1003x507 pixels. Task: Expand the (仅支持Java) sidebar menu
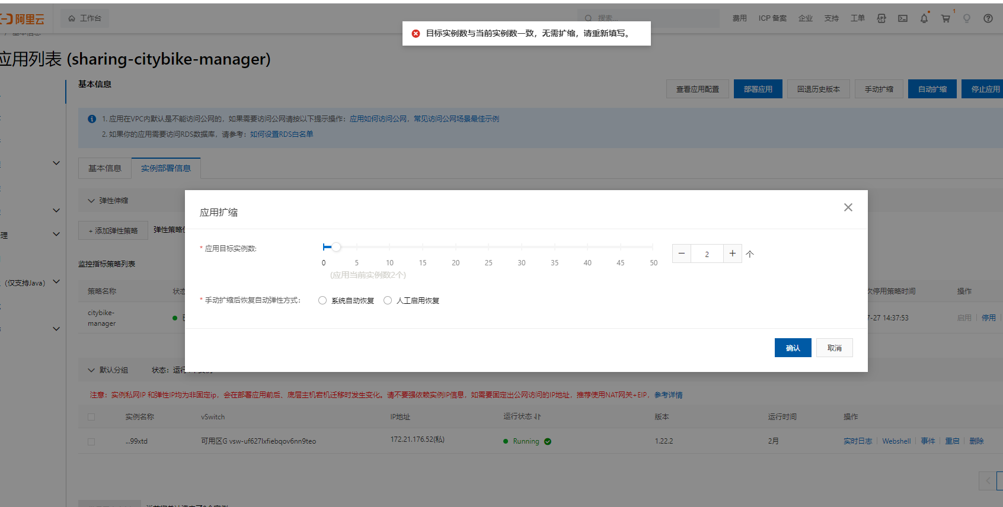[x=56, y=282]
